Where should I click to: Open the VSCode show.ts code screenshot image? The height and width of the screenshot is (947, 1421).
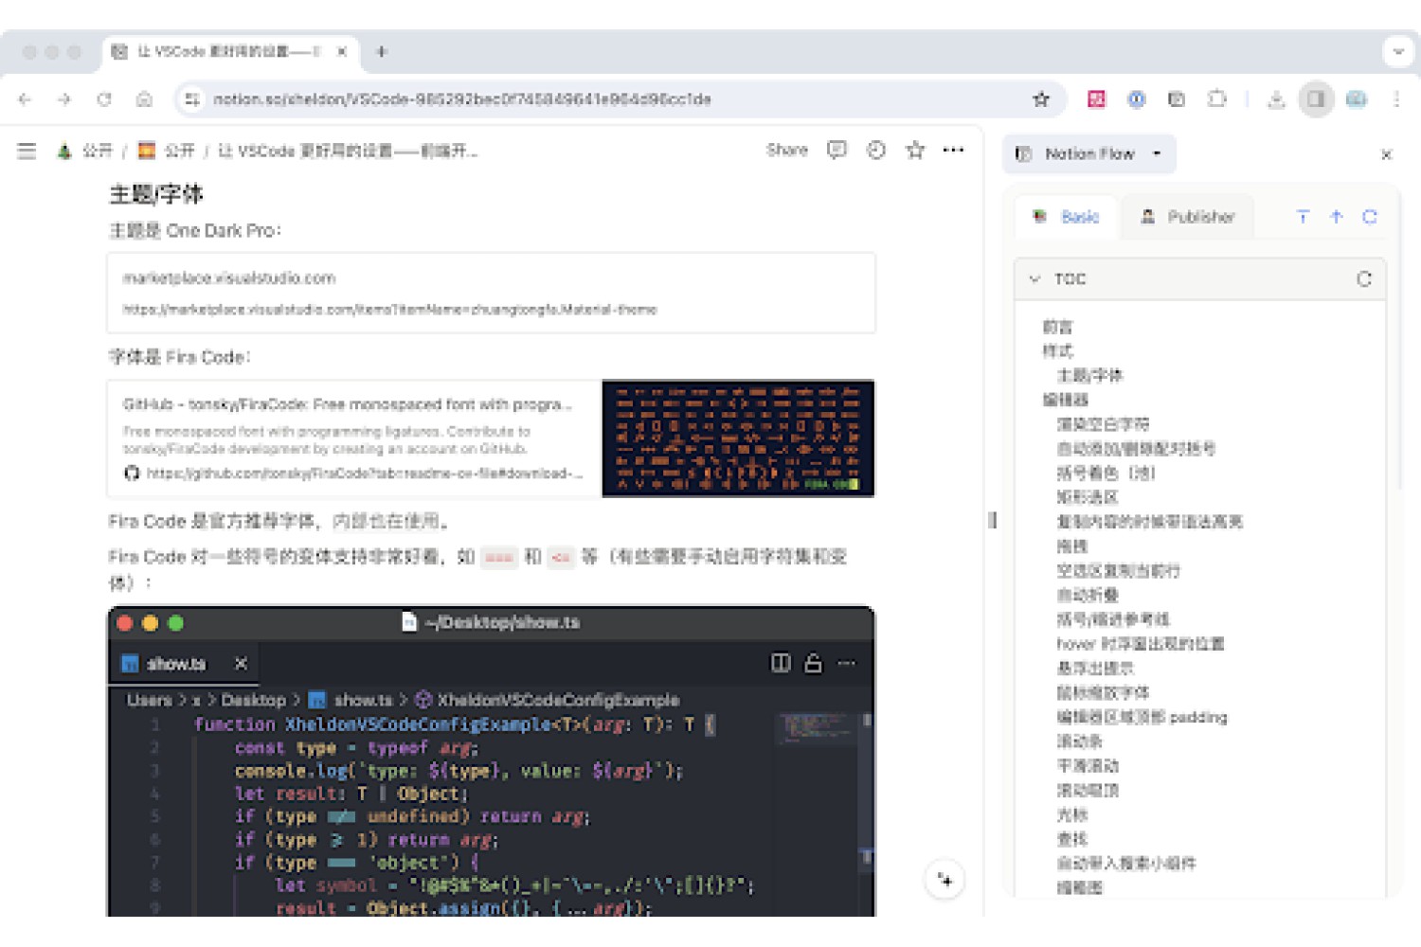pyautogui.click(x=491, y=761)
